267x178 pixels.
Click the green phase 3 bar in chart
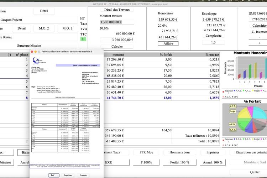coord(250,71)
